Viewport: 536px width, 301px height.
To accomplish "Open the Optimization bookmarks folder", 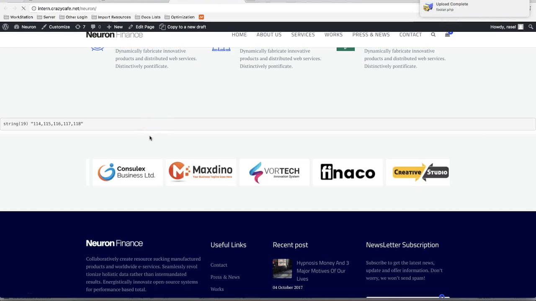I will [179, 17].
